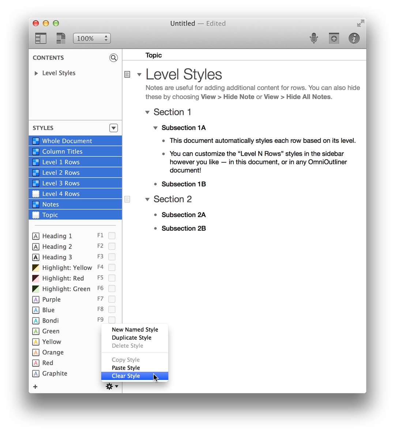Click the Highlight: Red swatch
This screenshot has height=433, width=395.
point(35,278)
